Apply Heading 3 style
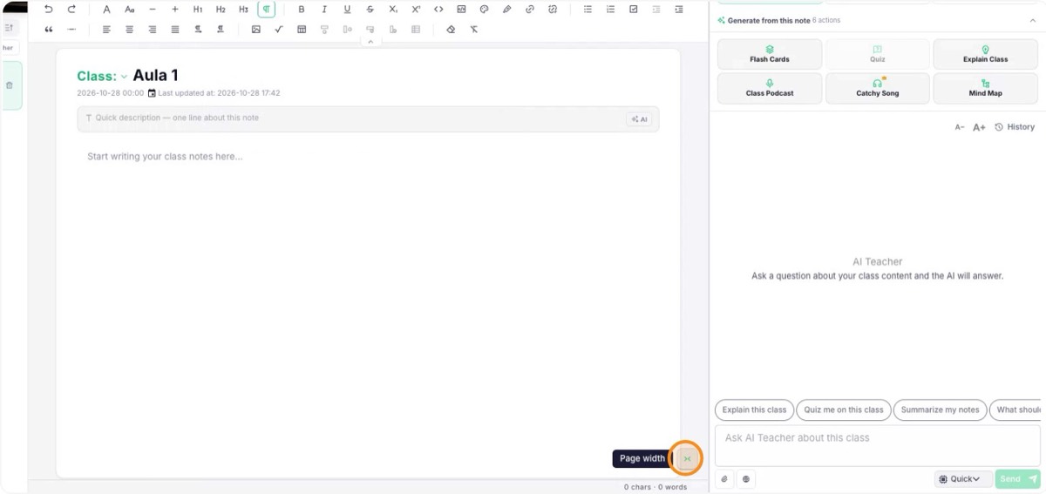 click(243, 9)
